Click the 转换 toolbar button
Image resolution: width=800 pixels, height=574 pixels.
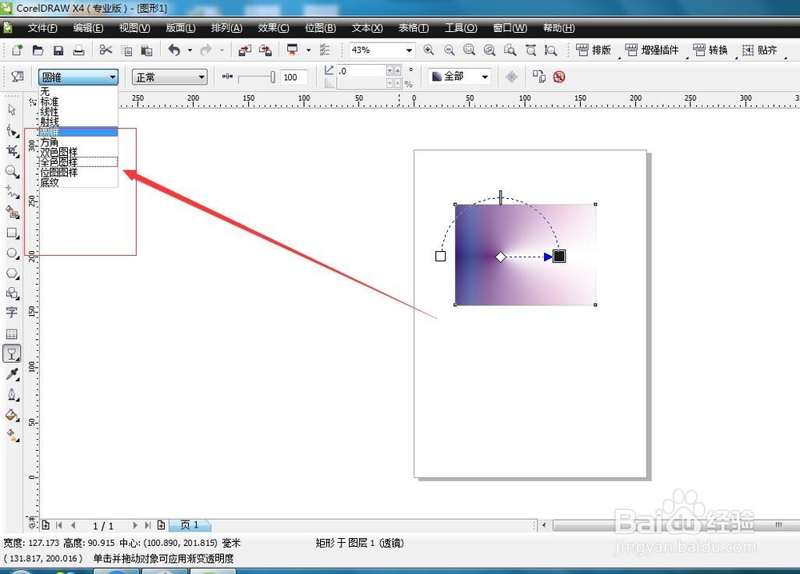click(710, 50)
